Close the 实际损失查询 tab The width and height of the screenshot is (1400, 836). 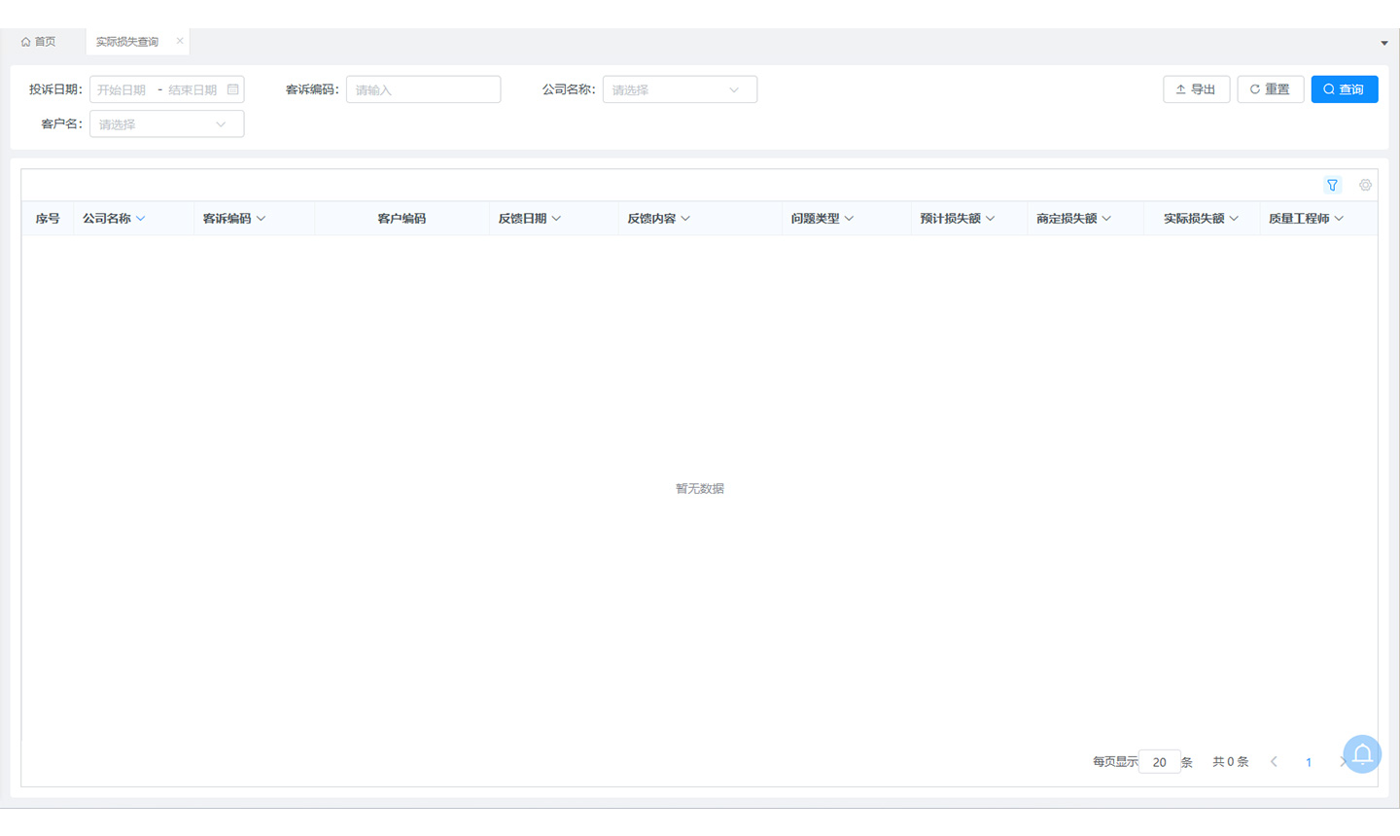[180, 41]
